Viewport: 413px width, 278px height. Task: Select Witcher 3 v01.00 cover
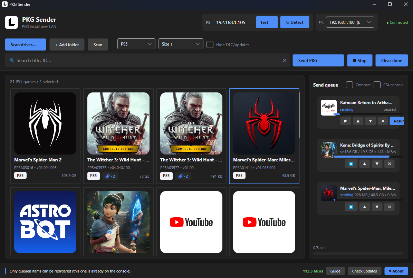191,123
